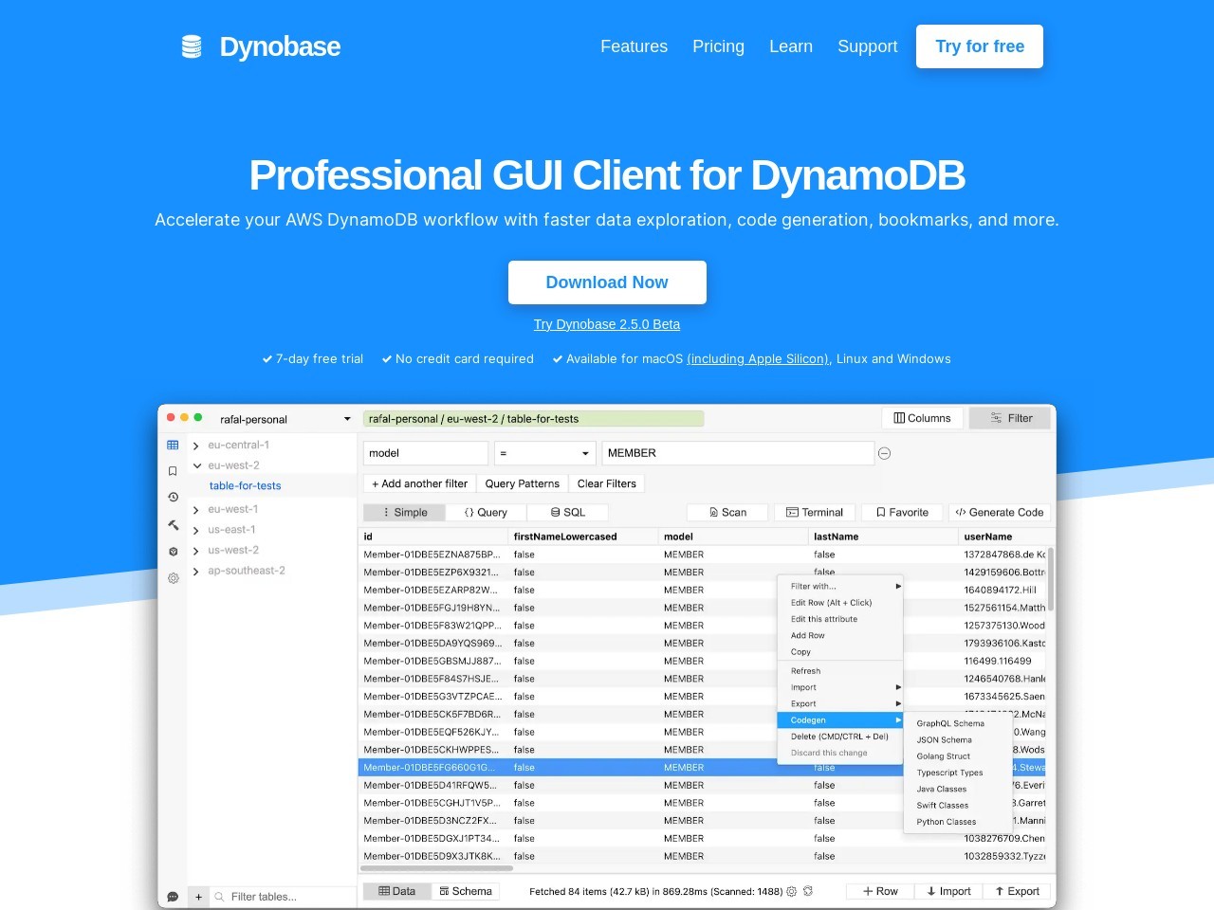Click the plus icon beside Filter tables
Image resolution: width=1214 pixels, height=910 pixels.
198,897
